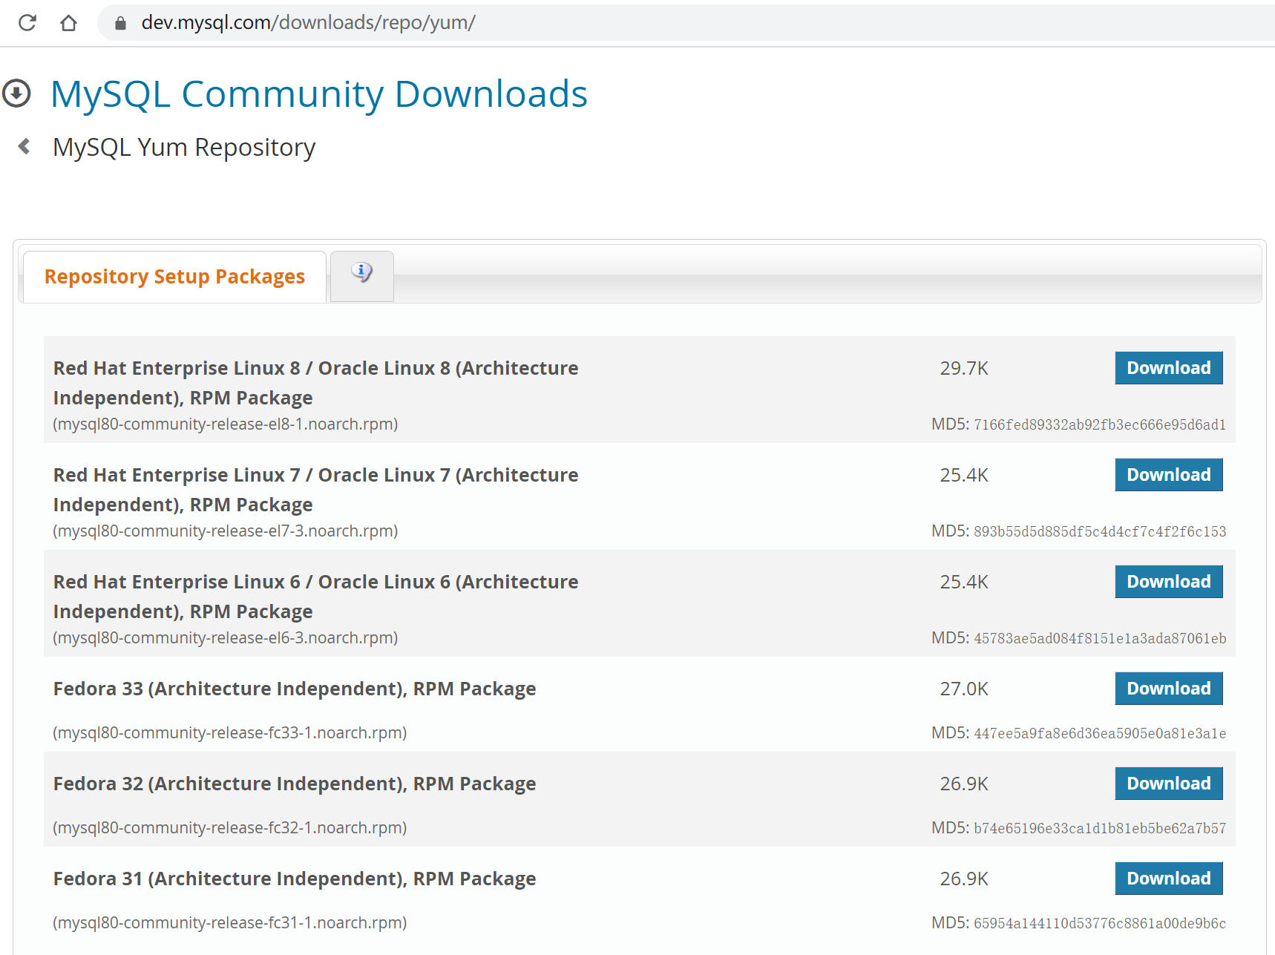Click the circular download arrow icon beside the title
This screenshot has width=1275, height=955.
(x=16, y=93)
